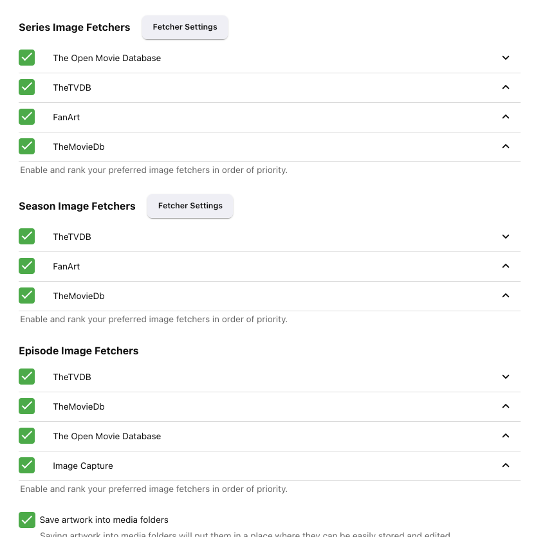Move Season FanArt fetcher up
Screen dimensions: 536x537
(x=506, y=266)
